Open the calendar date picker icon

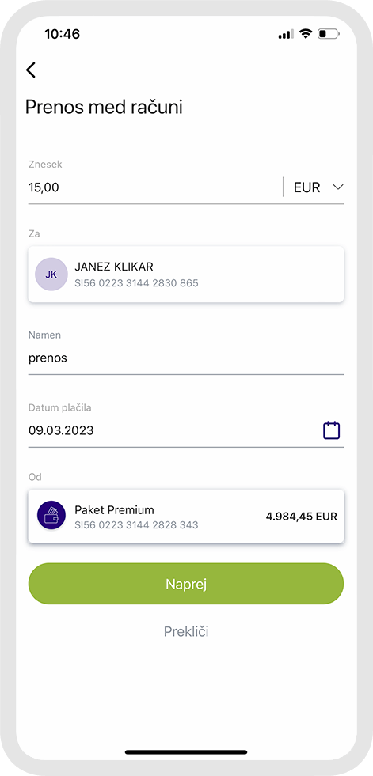[331, 430]
